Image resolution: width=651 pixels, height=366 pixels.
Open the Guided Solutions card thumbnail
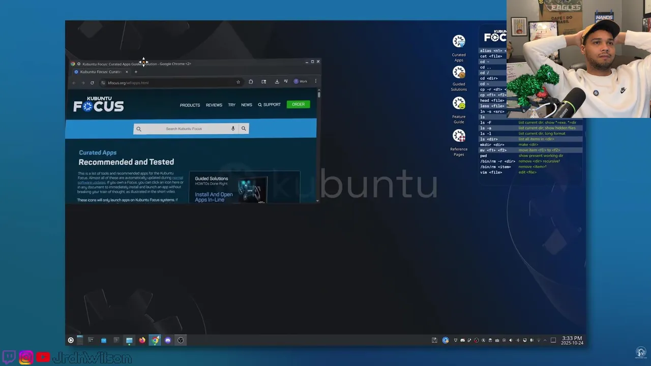tap(253, 189)
